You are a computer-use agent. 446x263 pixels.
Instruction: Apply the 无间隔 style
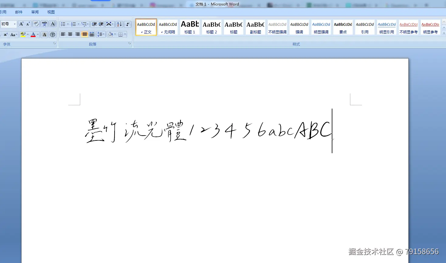tap(168, 27)
